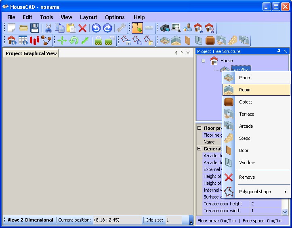Viewport: 292px width, 228px height.
Task: Select the green move arrows tool
Action: 62,40
